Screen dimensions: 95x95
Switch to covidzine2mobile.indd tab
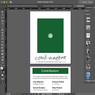pos(57,6)
